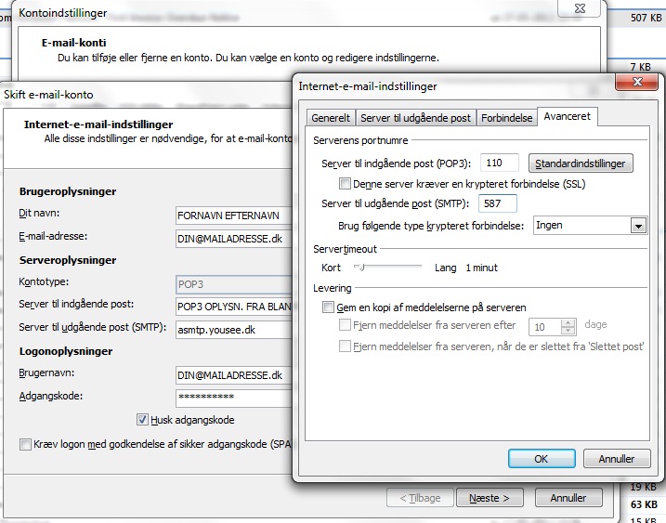666x523 pixels.
Task: Select the Forbindelse tab
Action: tap(506, 118)
